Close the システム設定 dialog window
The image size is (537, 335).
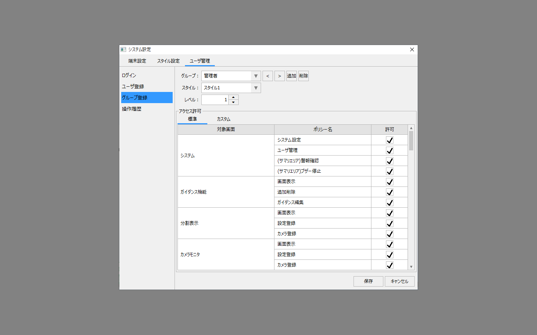412,50
